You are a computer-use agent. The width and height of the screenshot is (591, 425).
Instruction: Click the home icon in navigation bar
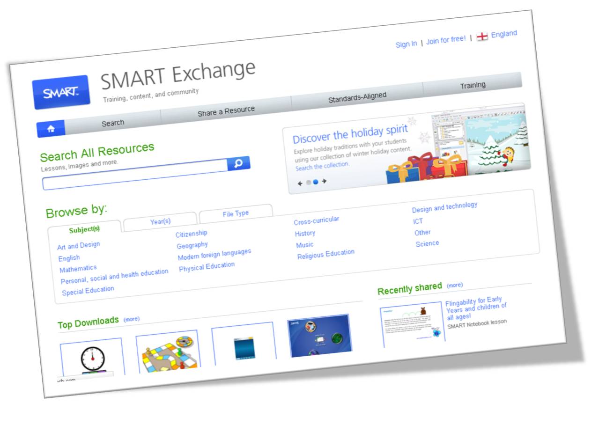51,129
